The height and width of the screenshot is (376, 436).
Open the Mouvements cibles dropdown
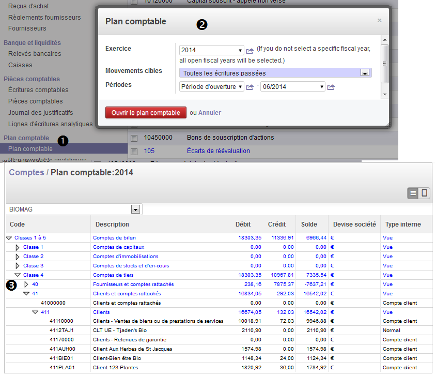(275, 73)
